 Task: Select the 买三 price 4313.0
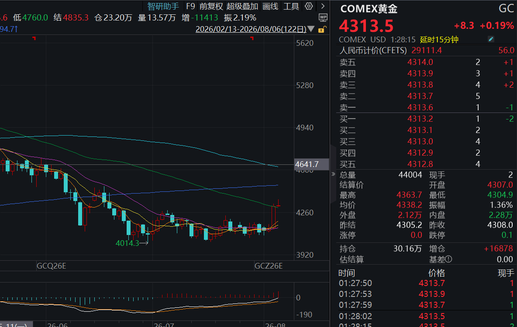(x=420, y=141)
